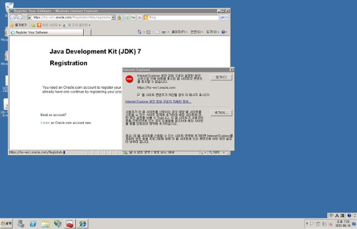Click the blank new tab button
357x229 pixels.
88,32
